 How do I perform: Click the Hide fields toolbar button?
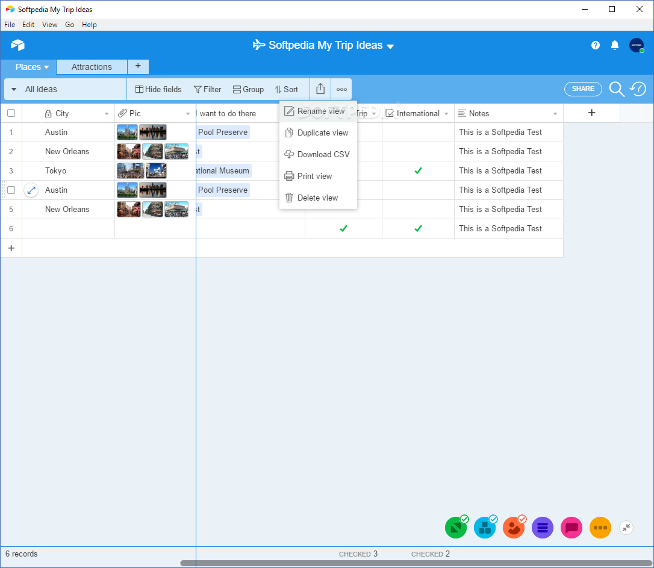point(158,89)
